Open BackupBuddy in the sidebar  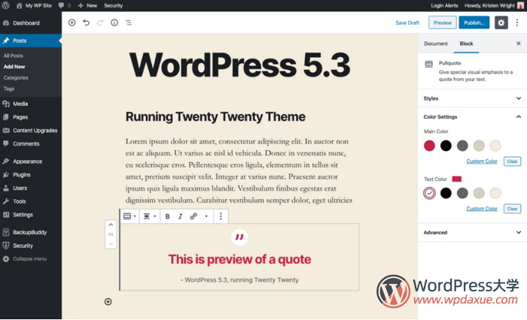pyautogui.click(x=31, y=232)
